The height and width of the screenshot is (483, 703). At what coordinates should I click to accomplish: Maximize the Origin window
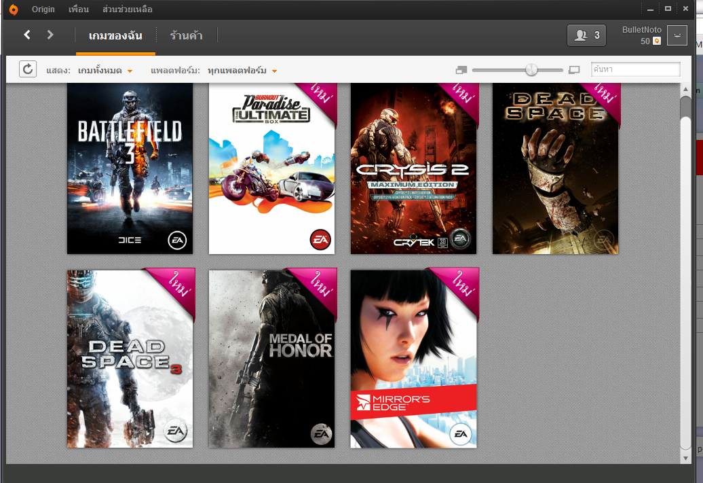coord(668,9)
